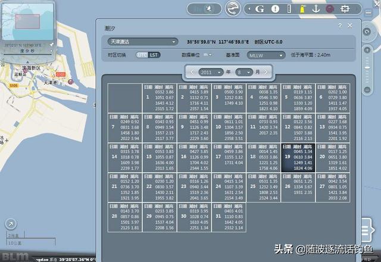This screenshot has height=262, width=381.
Task: Click the pin icon on overview map
Action: pos(52,44)
